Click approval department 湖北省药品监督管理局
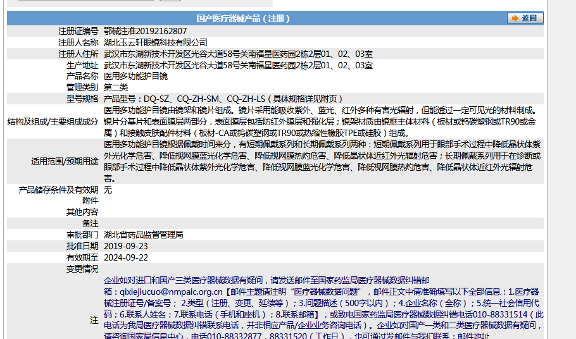 click(143, 235)
